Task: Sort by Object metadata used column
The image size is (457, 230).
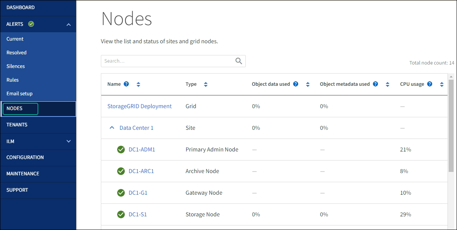Action: [x=387, y=84]
